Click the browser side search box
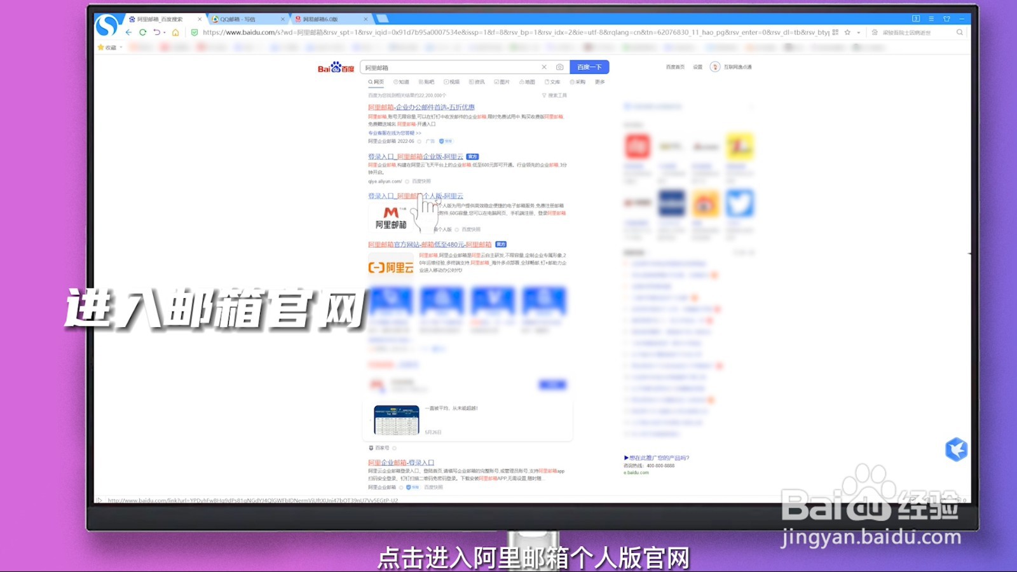 click(x=915, y=32)
